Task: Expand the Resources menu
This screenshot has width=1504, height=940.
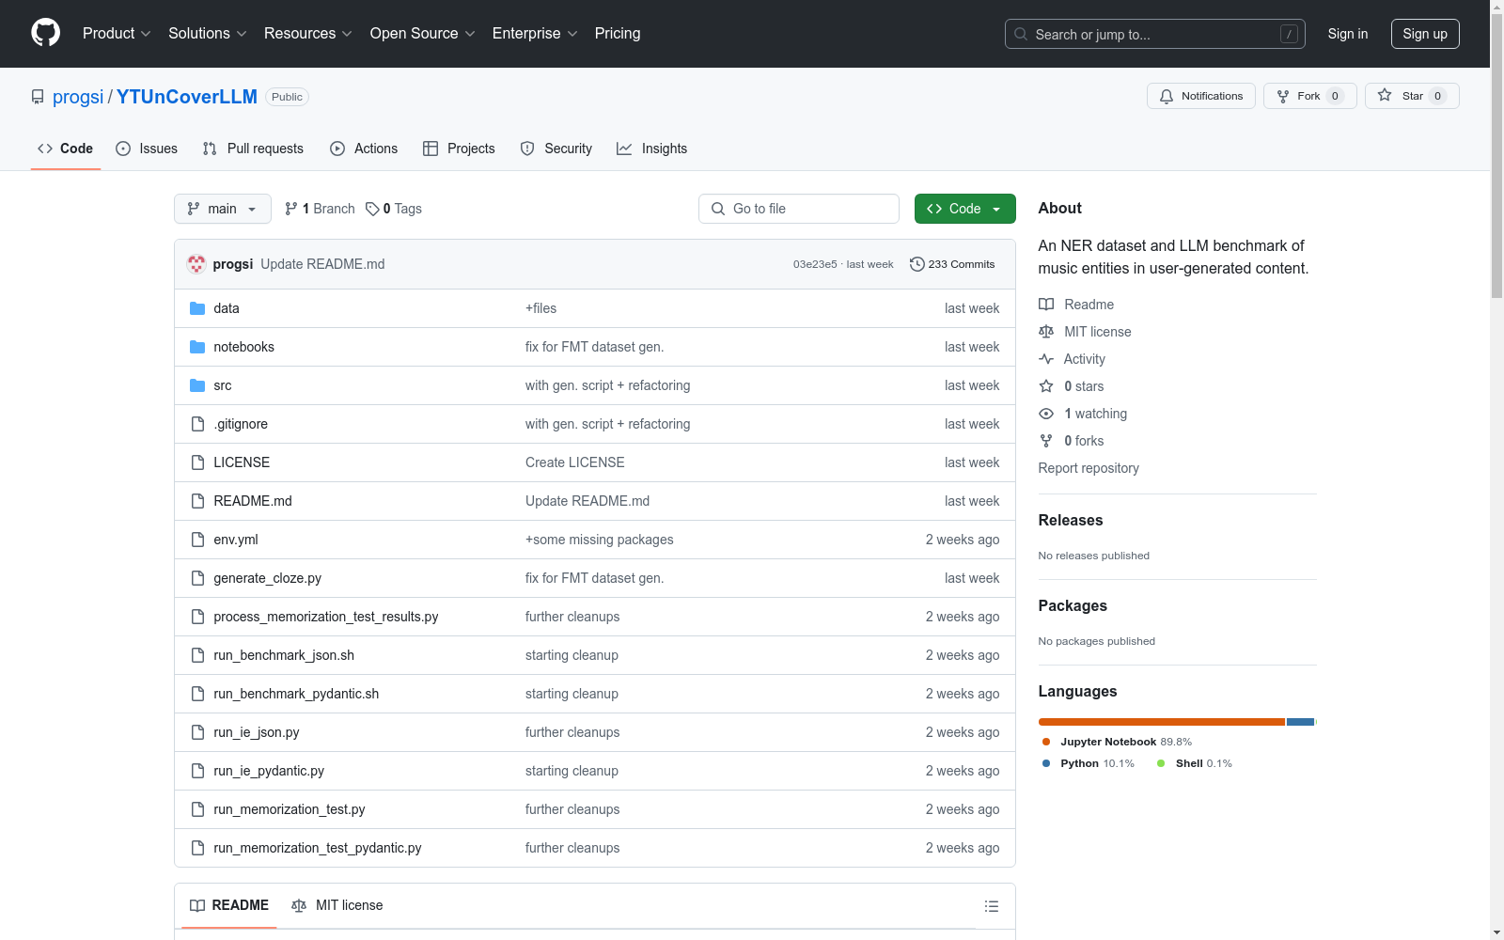Action: tap(307, 34)
